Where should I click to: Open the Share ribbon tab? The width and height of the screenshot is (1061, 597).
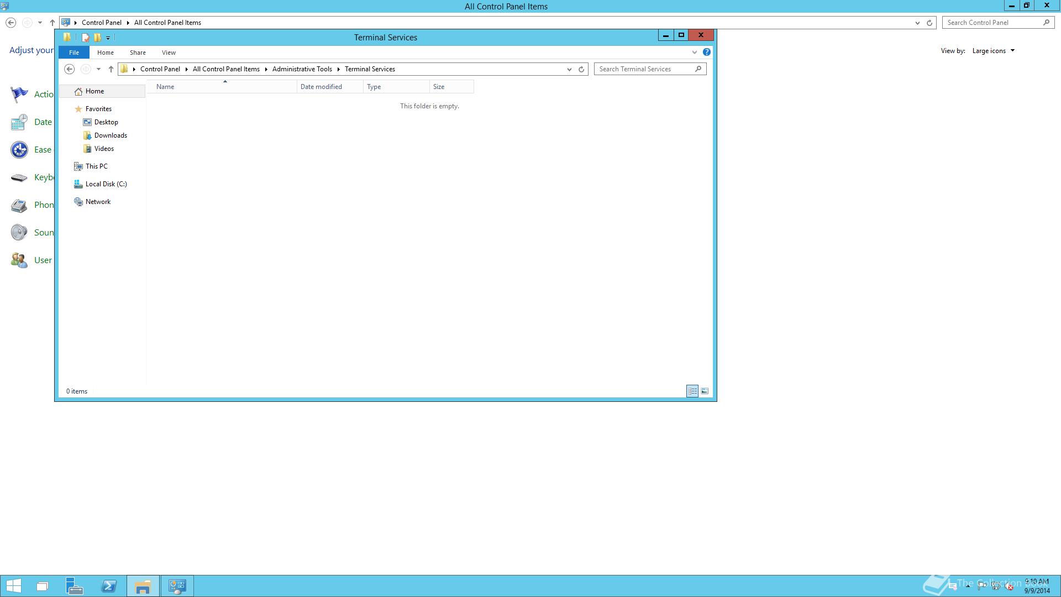[138, 53]
